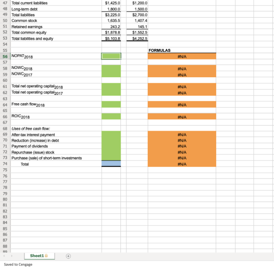Select the NOWC 2018 green cell
The height and width of the screenshot is (267, 274).
pyautogui.click(x=111, y=68)
